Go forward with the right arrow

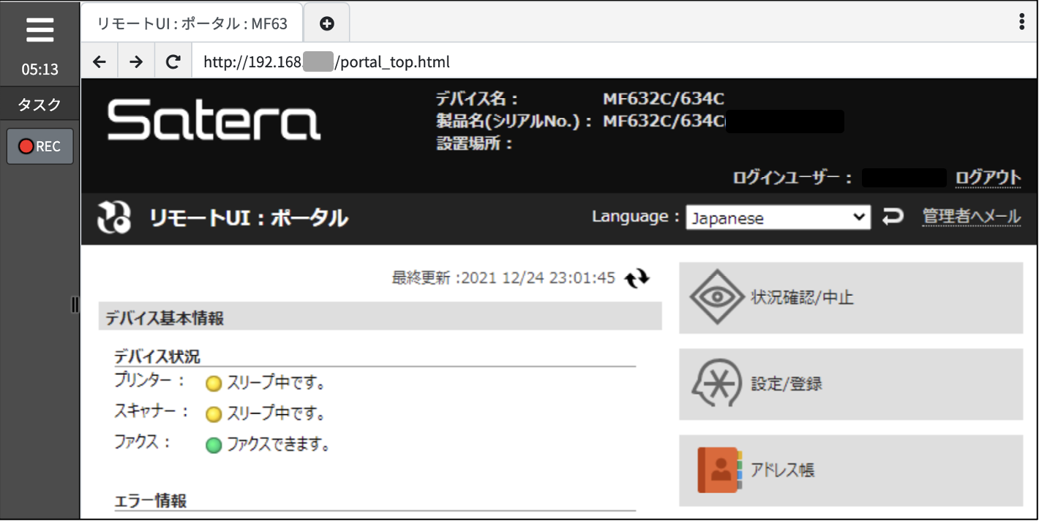(136, 61)
